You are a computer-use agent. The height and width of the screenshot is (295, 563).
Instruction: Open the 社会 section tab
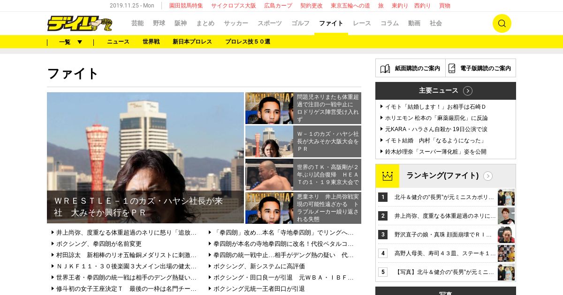436,23
